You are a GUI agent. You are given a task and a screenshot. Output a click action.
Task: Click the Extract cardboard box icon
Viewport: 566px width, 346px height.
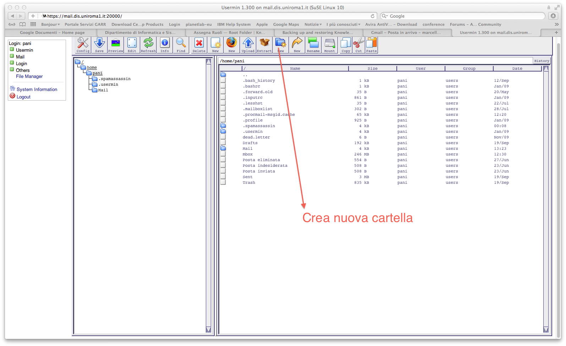[x=264, y=45]
